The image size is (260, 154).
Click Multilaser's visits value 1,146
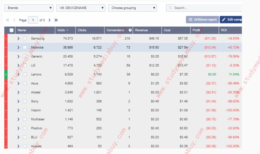(69, 119)
